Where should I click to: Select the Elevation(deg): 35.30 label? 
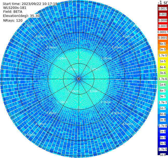pos(21,16)
